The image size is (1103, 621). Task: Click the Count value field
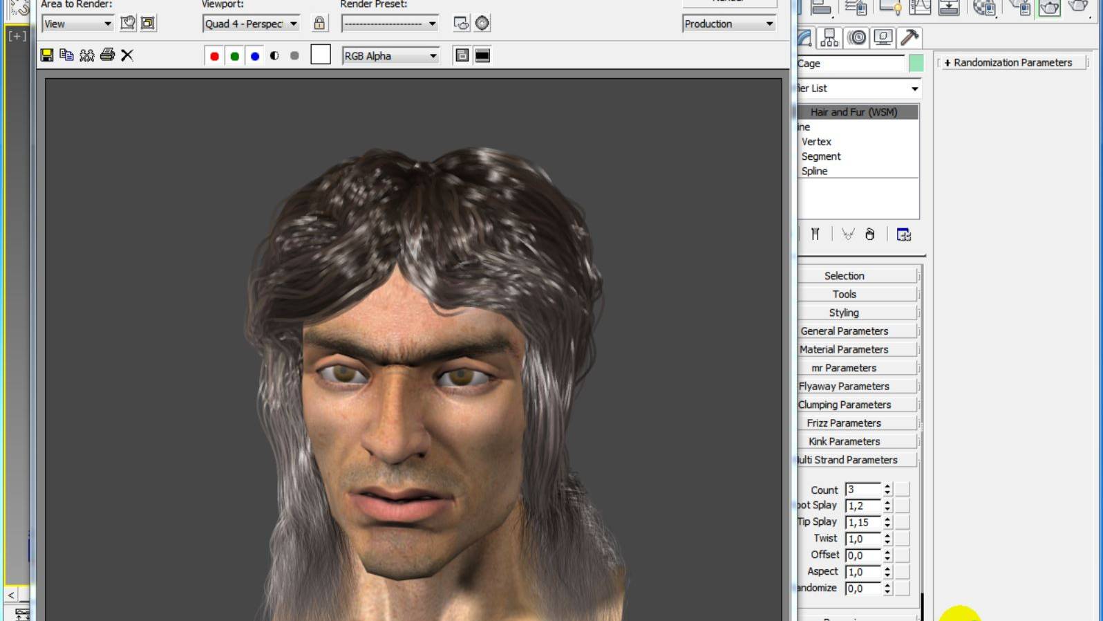862,490
